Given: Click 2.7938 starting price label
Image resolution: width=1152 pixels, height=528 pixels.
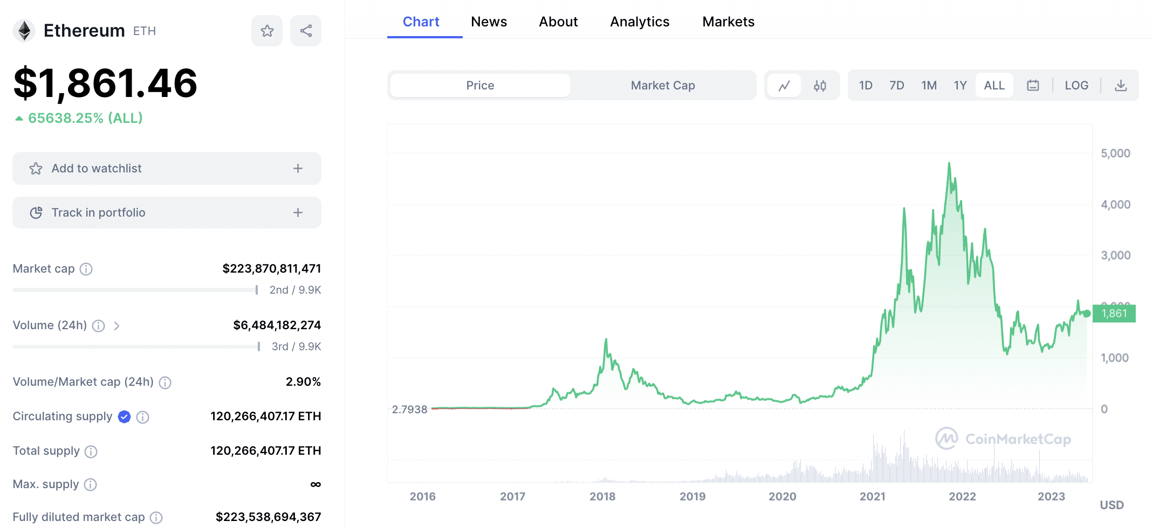Looking at the screenshot, I should pos(409,409).
